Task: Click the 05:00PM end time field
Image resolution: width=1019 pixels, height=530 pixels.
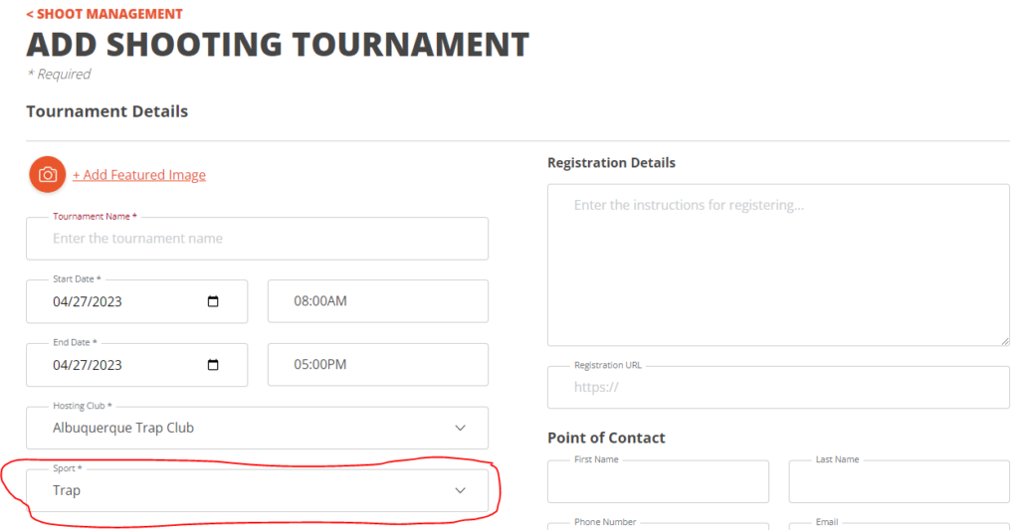Action: (378, 364)
